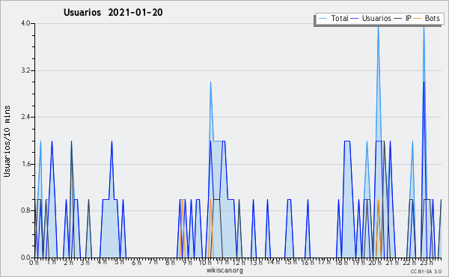Click the 13 h x-axis label

256,263
